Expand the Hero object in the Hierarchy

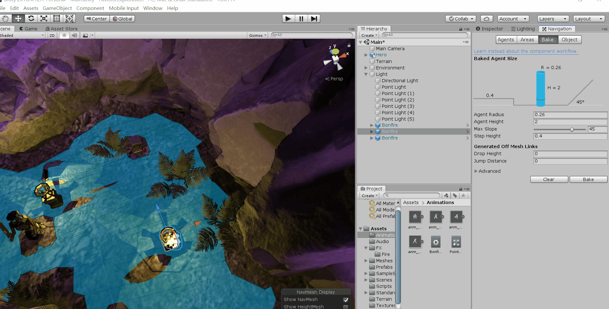[x=366, y=55]
